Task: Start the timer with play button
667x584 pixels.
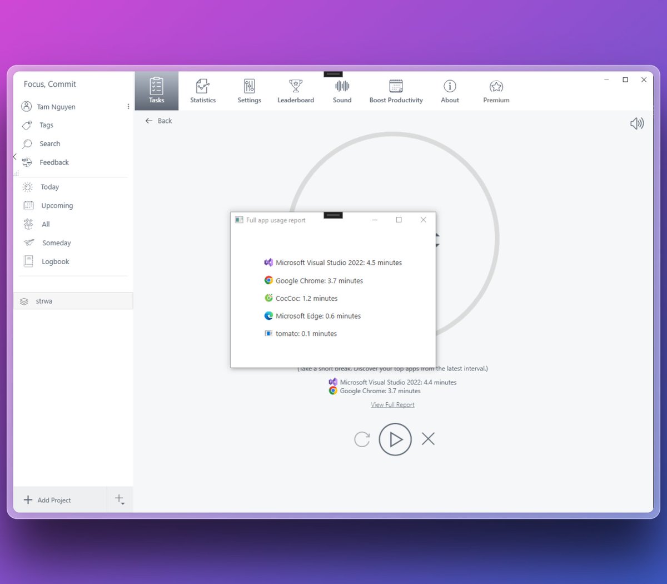Action: [395, 439]
